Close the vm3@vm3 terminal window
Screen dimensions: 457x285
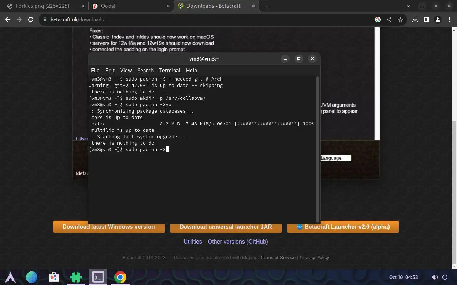pyautogui.click(x=312, y=59)
